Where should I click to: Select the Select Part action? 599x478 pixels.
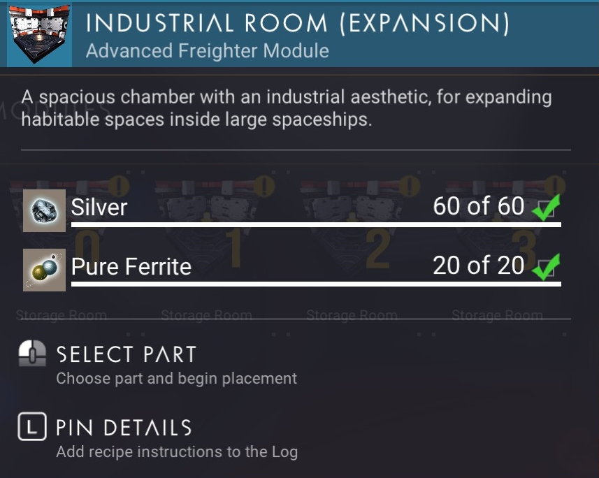point(127,354)
